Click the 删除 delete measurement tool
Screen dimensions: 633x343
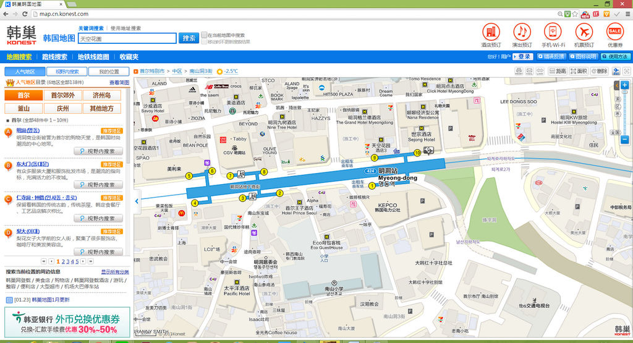pos(600,71)
